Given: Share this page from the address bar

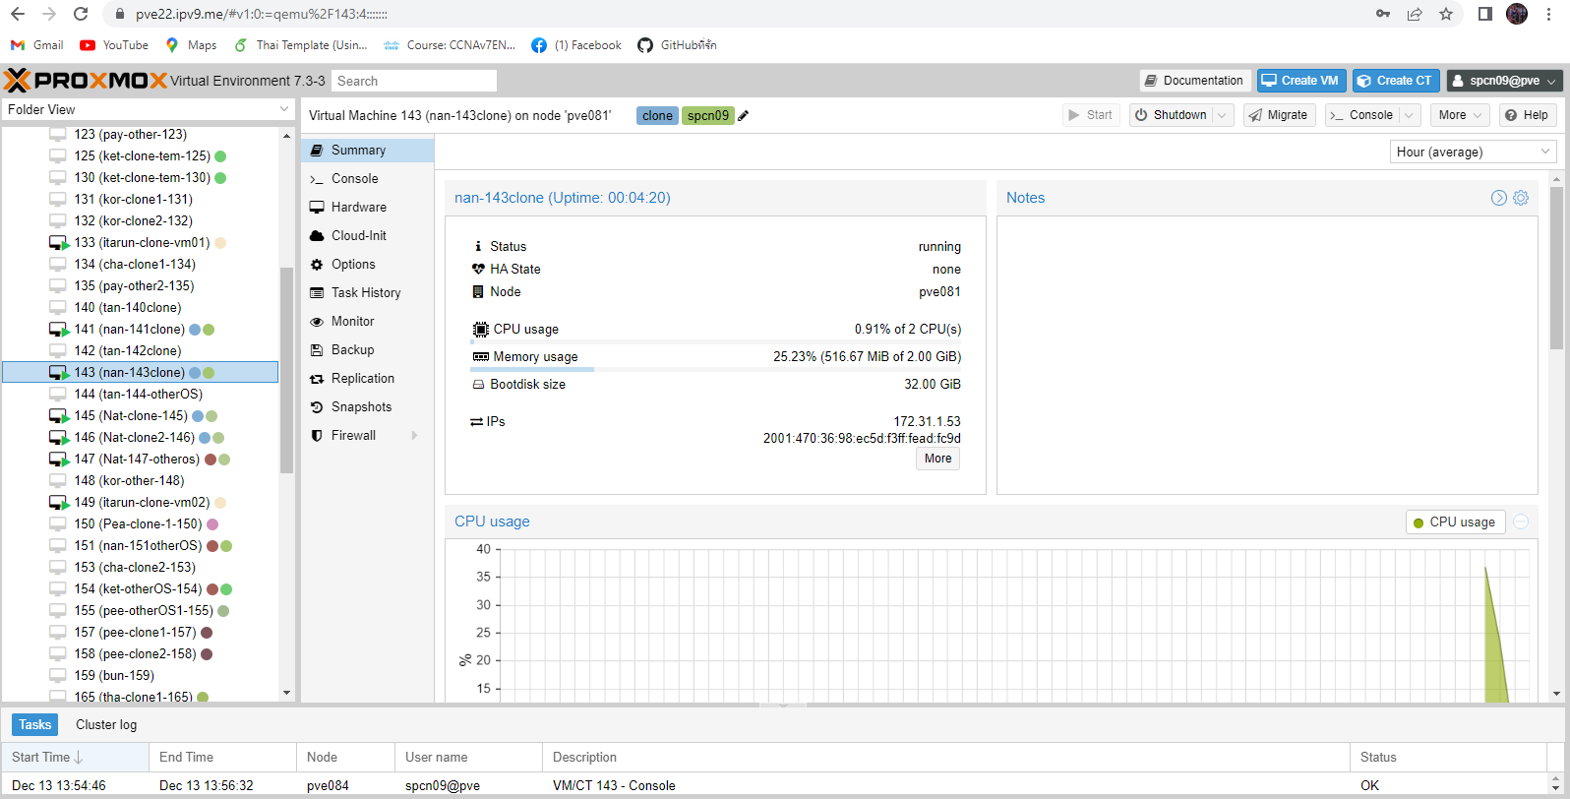Looking at the screenshot, I should [x=1415, y=15].
